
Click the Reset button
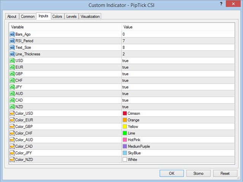(225, 173)
